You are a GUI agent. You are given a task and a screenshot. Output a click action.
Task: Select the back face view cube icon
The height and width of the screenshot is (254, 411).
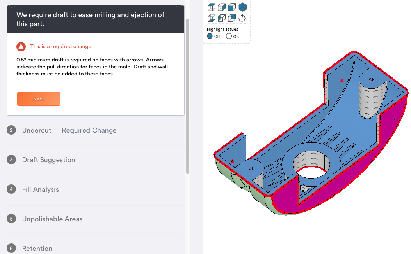(232, 18)
